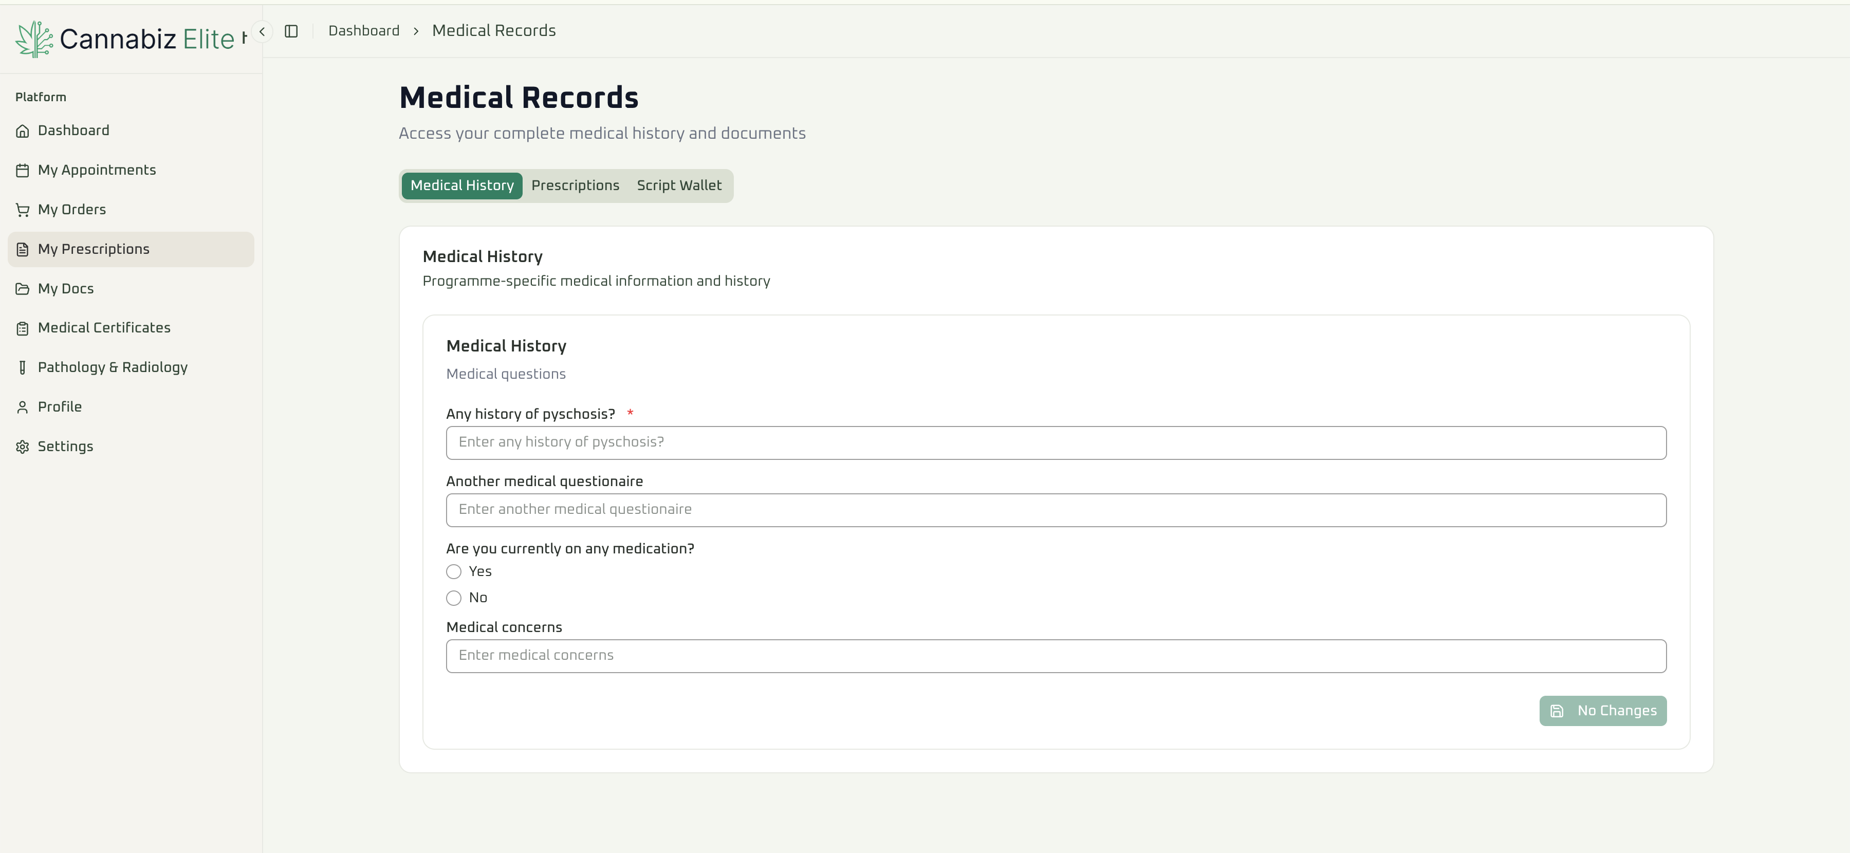Screen dimensions: 1850x853
Task: Select the Yes radio for current medication
Action: 453,571
